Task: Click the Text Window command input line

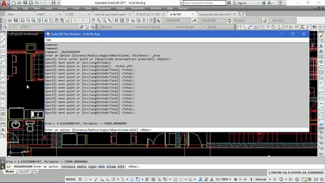Action: [x=177, y=130]
